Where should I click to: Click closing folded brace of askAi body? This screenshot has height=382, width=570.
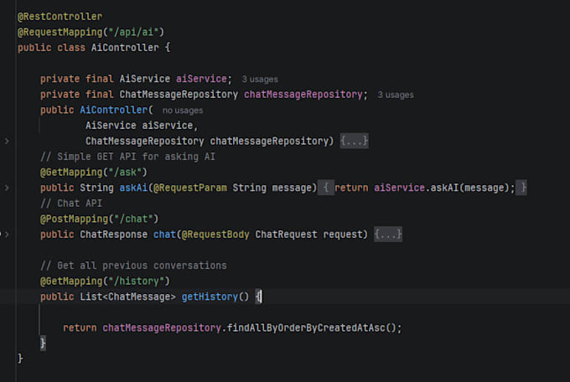tap(523, 188)
